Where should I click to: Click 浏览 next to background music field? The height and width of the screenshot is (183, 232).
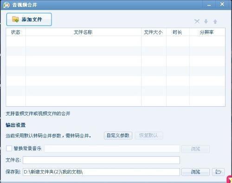click(x=195, y=149)
